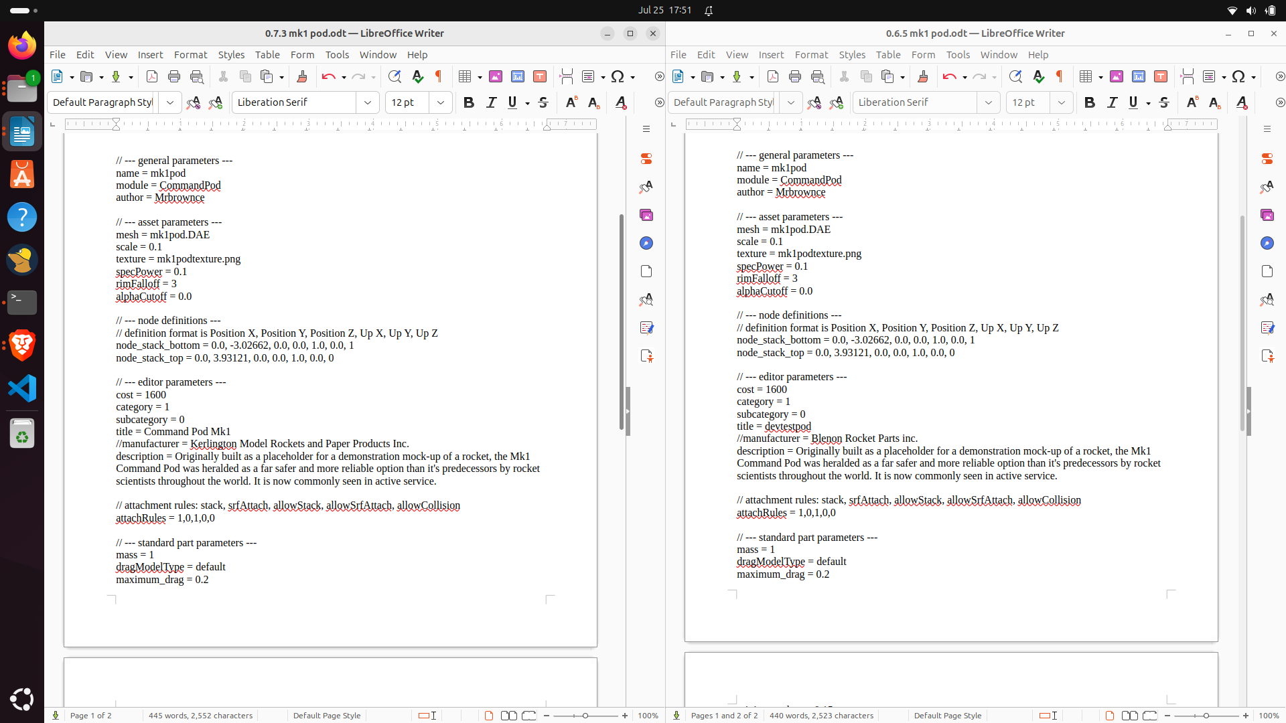Select book view layout in left status bar

(x=529, y=716)
